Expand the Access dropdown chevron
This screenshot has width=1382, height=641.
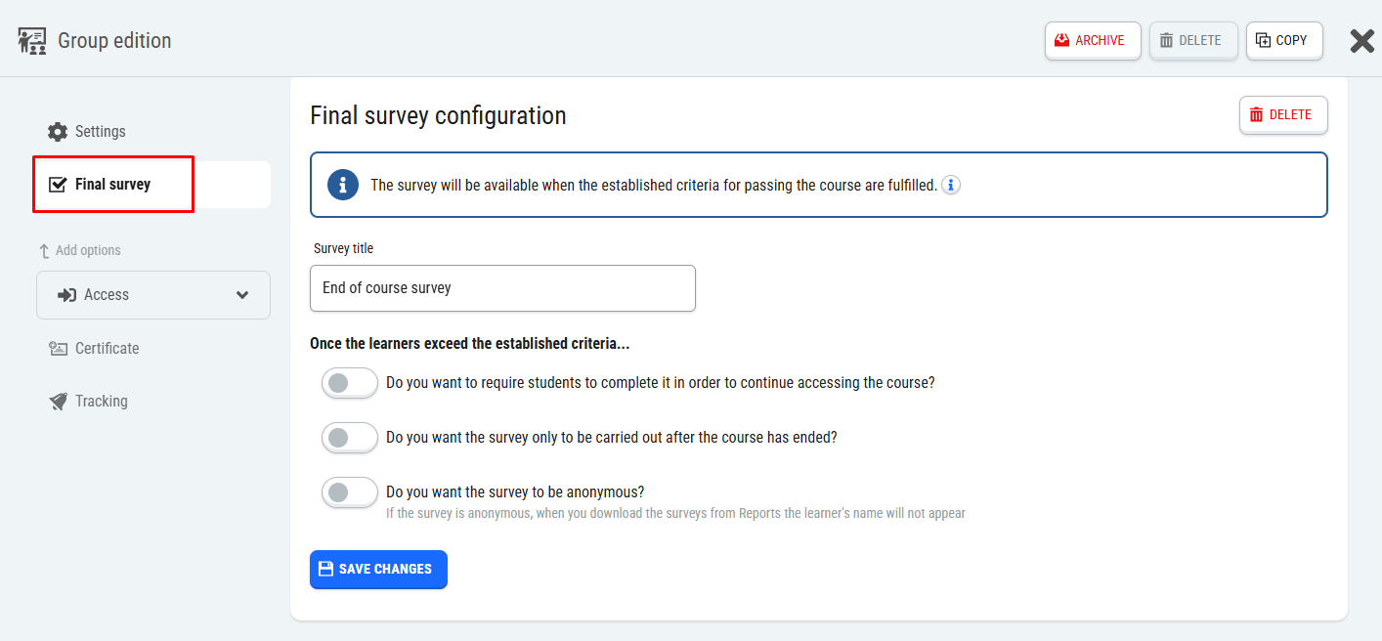[x=242, y=295]
